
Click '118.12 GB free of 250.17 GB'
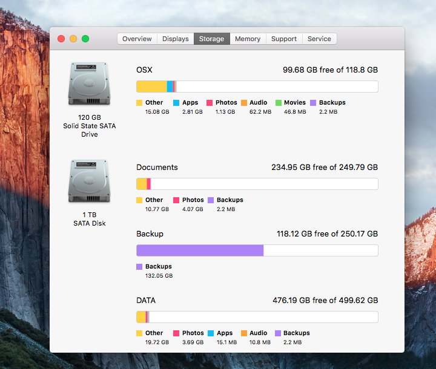pyautogui.click(x=327, y=234)
